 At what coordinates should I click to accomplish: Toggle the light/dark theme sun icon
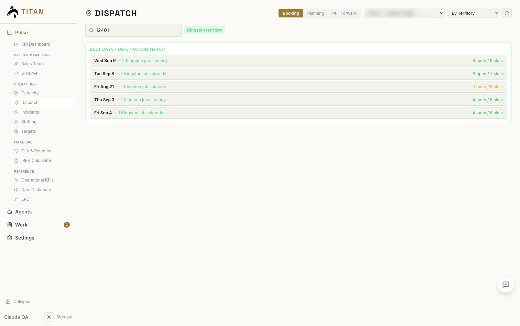coord(49,317)
